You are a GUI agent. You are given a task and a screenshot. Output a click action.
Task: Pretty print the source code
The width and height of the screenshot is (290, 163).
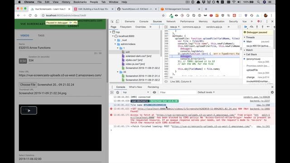(166, 81)
